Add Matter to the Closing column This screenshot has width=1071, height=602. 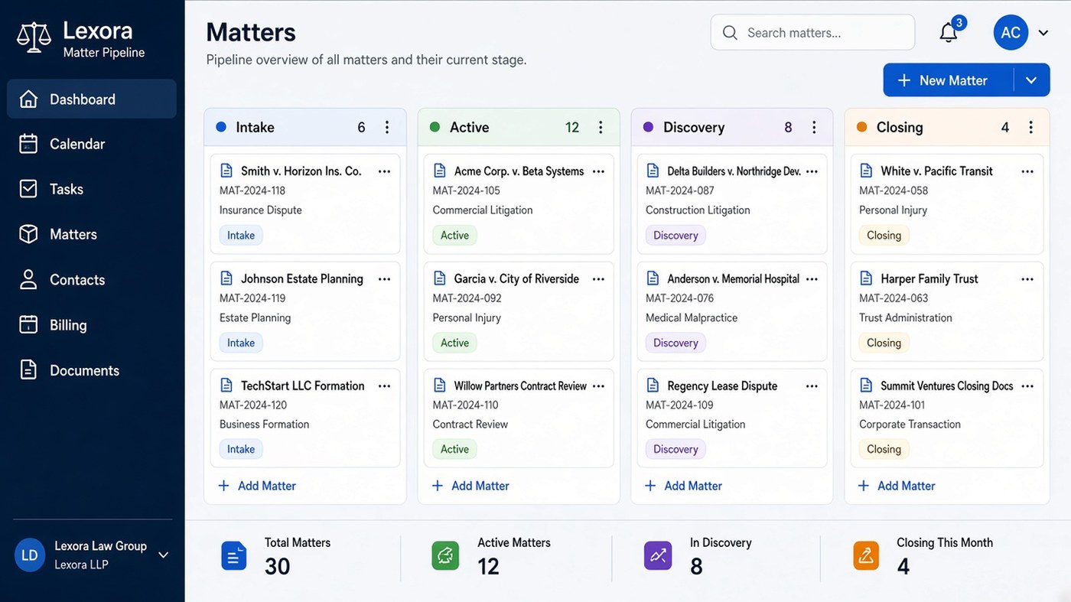click(897, 486)
